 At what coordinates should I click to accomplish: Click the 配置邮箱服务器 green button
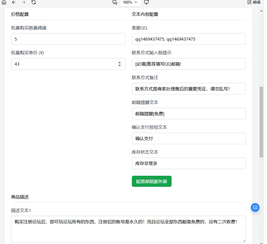151,181
